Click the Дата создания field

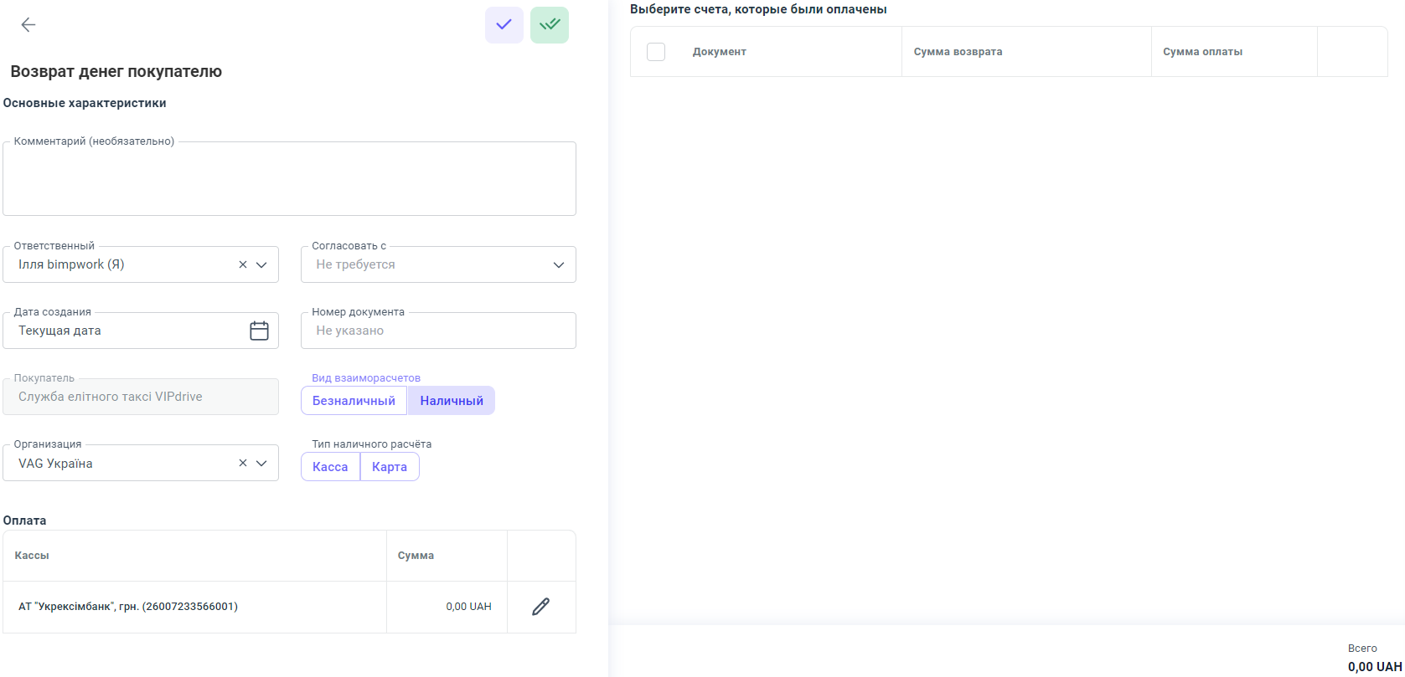[x=126, y=331]
